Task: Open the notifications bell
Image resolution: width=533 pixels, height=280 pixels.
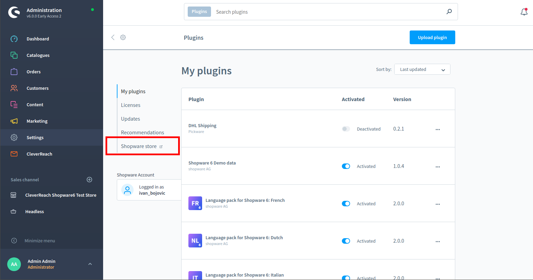Action: [524, 12]
